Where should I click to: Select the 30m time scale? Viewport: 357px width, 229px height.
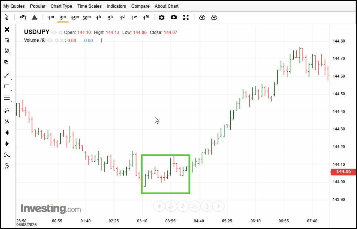coord(87,17)
